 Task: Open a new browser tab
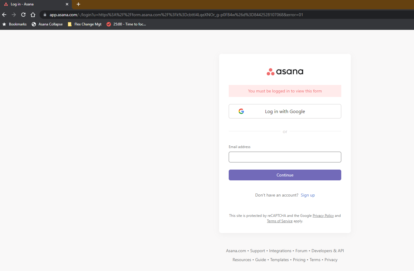point(78,4)
